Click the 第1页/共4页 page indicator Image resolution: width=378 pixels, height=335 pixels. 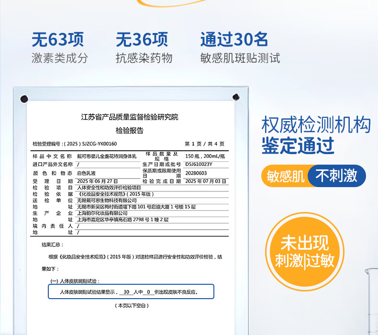pos(204,144)
